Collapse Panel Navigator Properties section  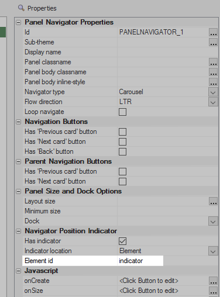pos(18,22)
